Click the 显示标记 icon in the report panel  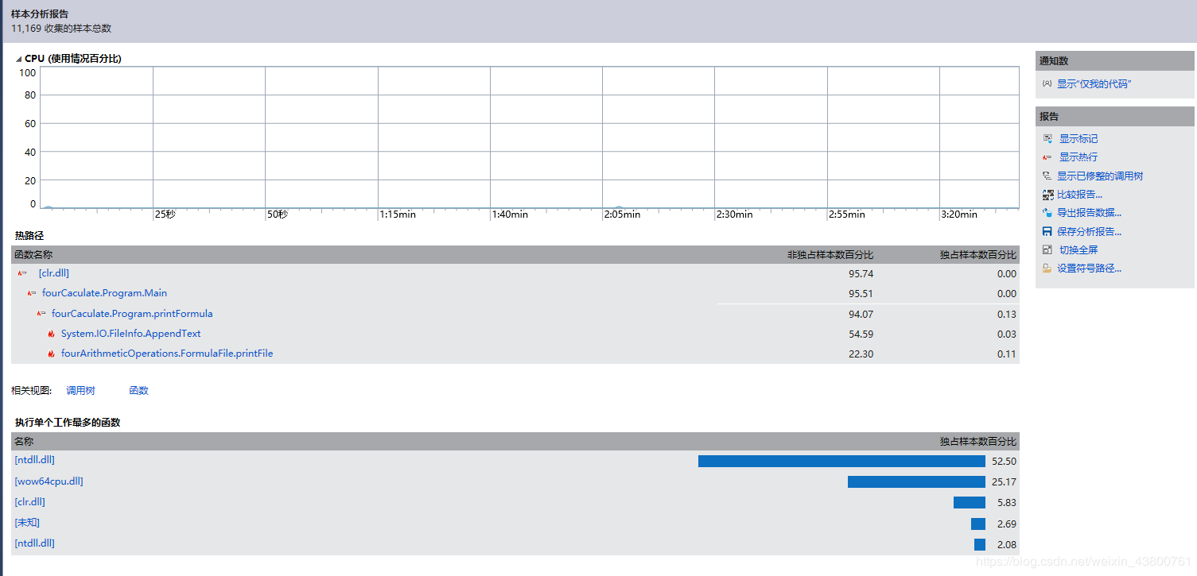[1047, 139]
